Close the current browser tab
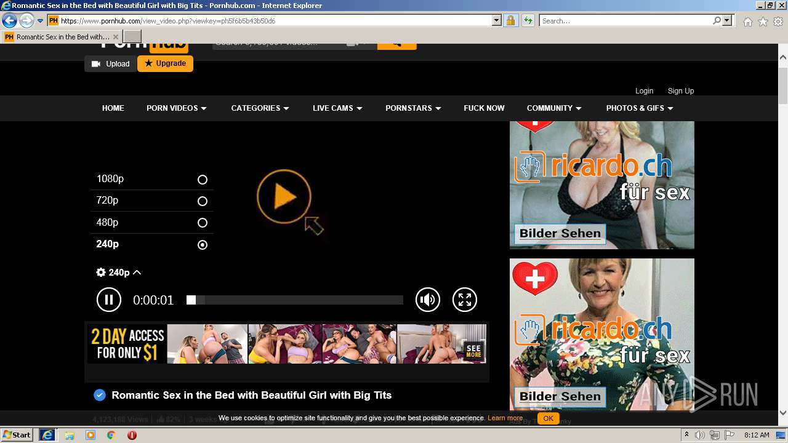 pos(116,37)
